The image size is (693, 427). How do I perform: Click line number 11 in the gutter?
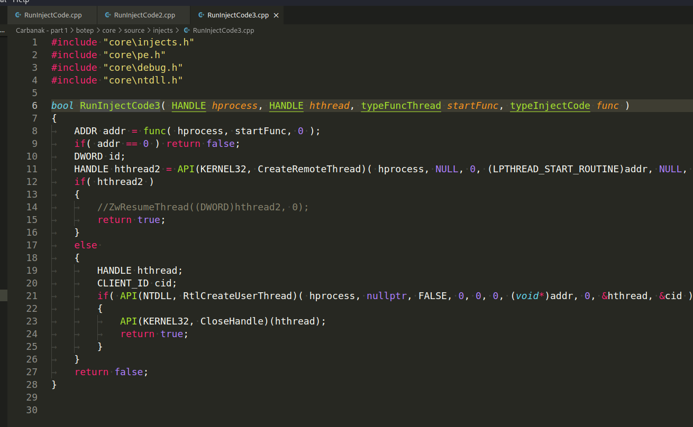32,169
